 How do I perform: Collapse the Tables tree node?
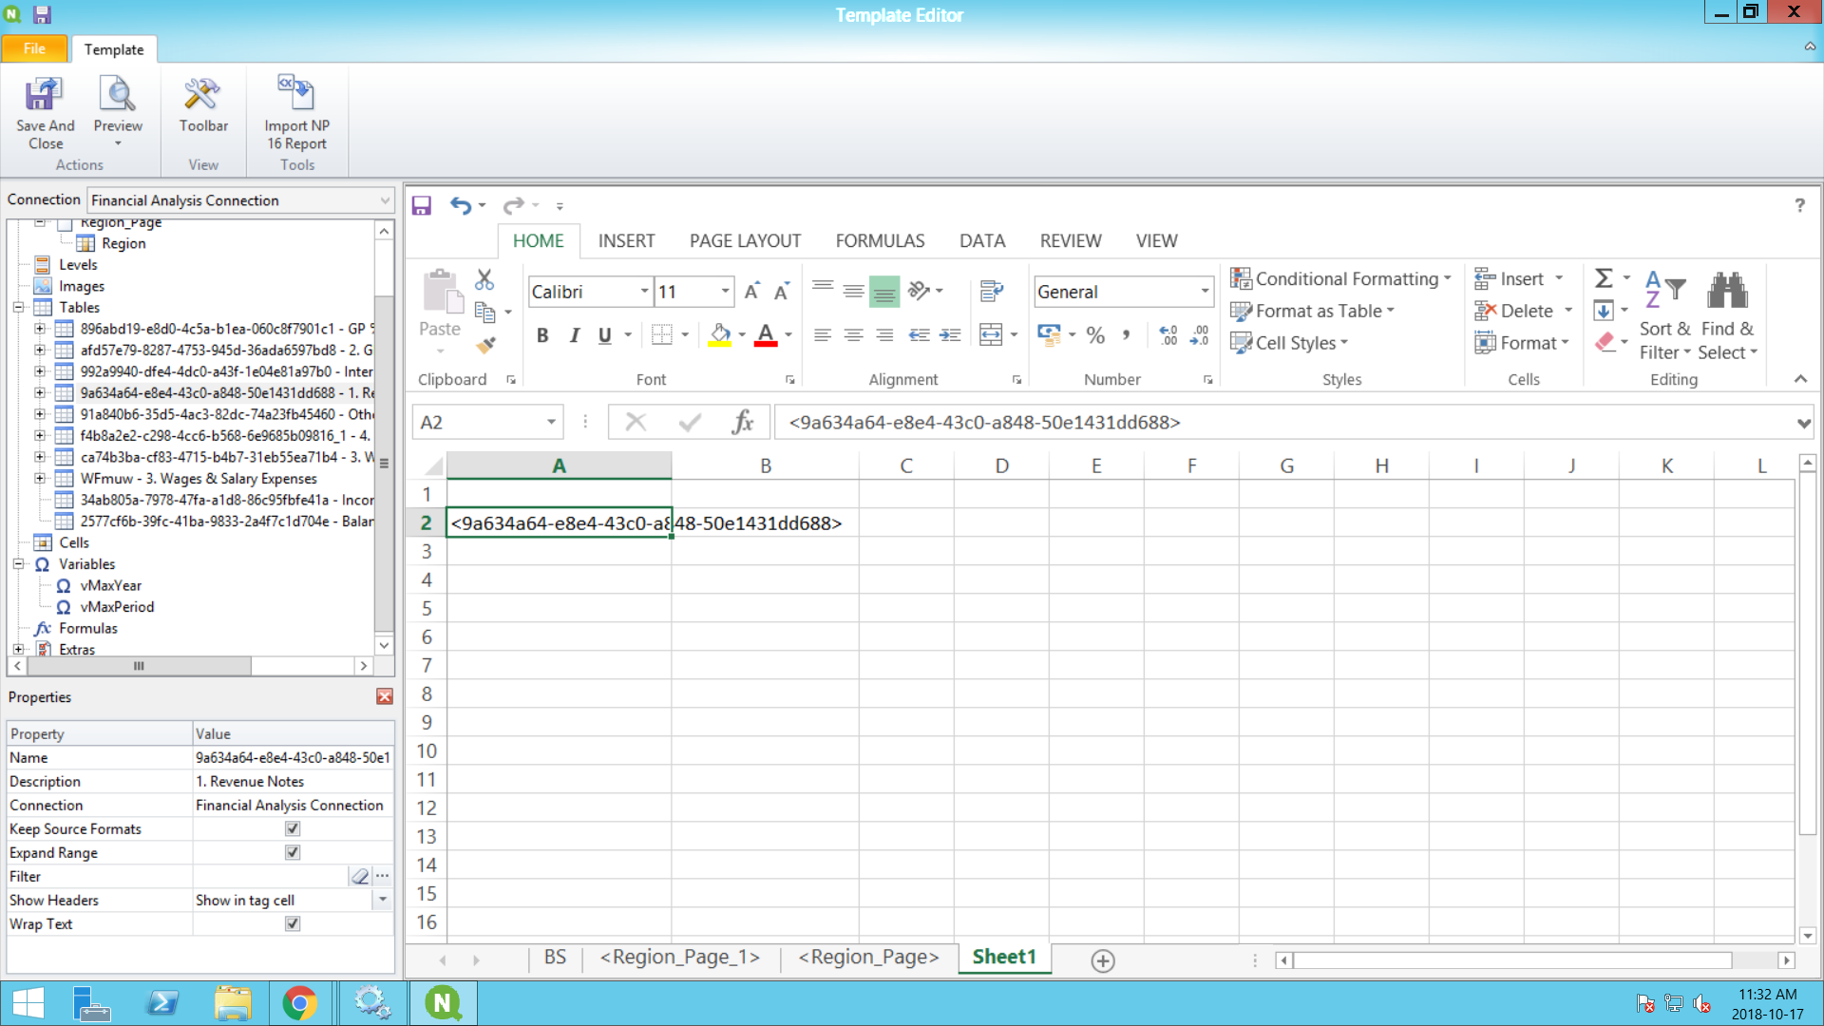(x=18, y=308)
